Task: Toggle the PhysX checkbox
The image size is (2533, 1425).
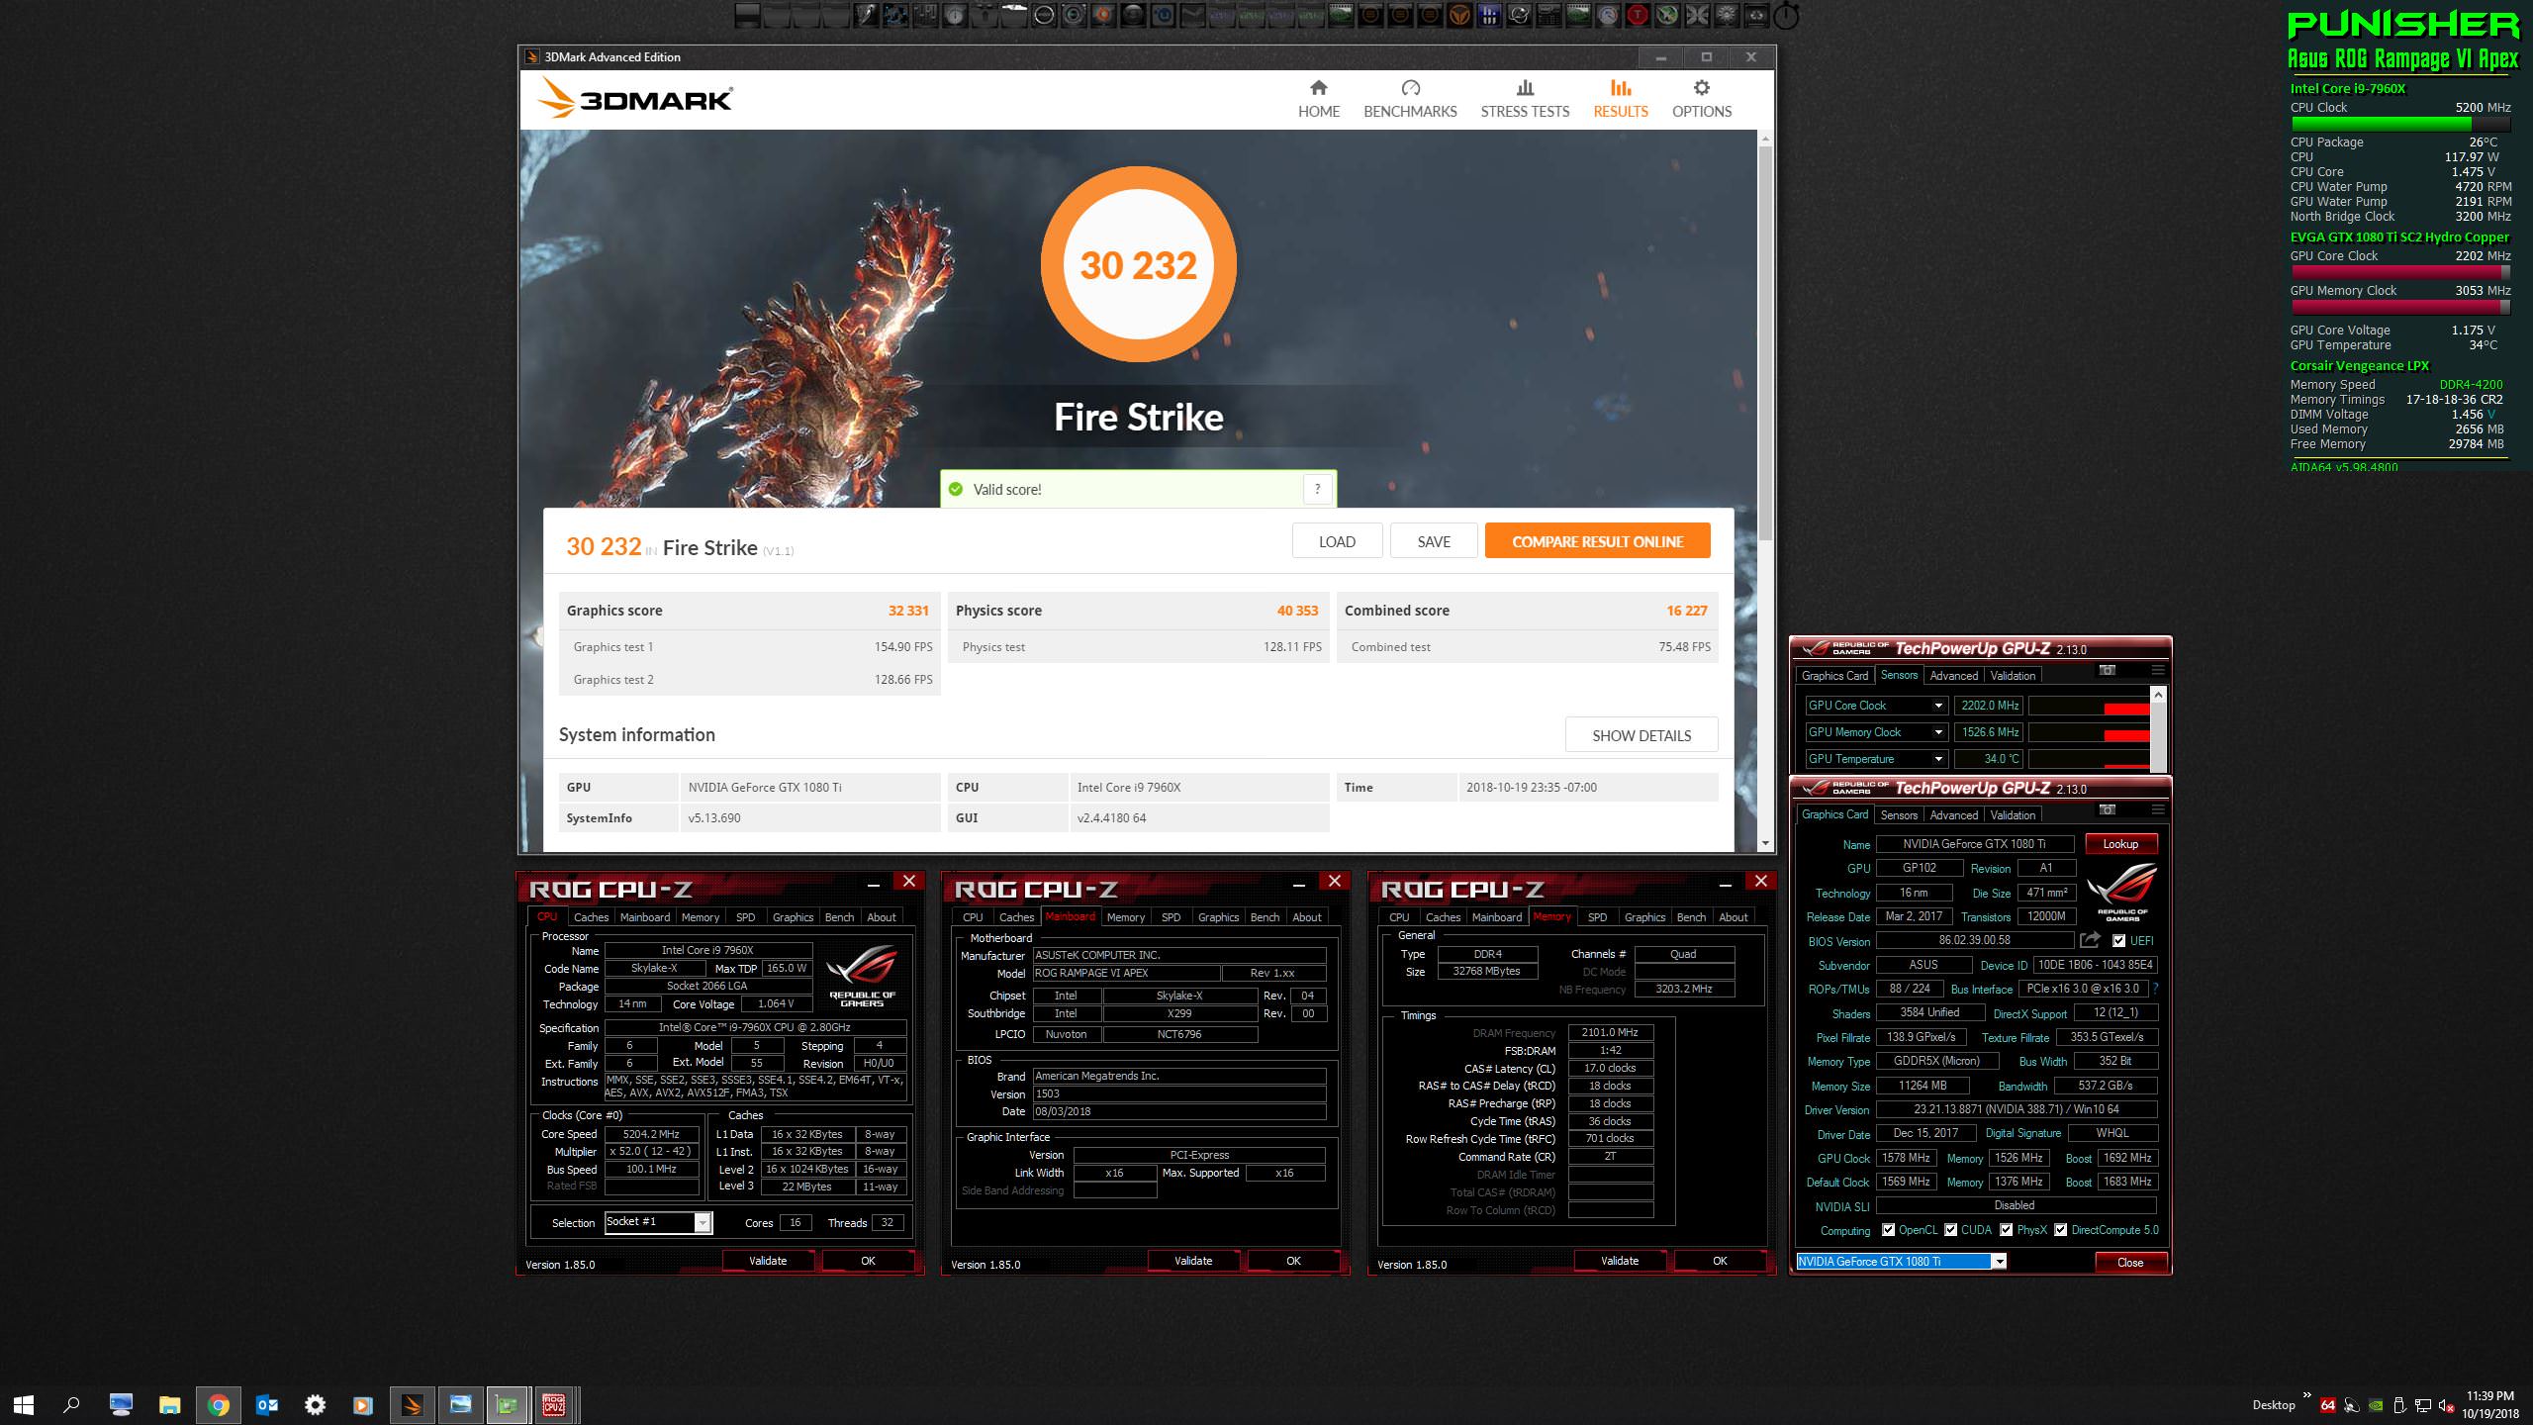Action: pyautogui.click(x=2006, y=1230)
